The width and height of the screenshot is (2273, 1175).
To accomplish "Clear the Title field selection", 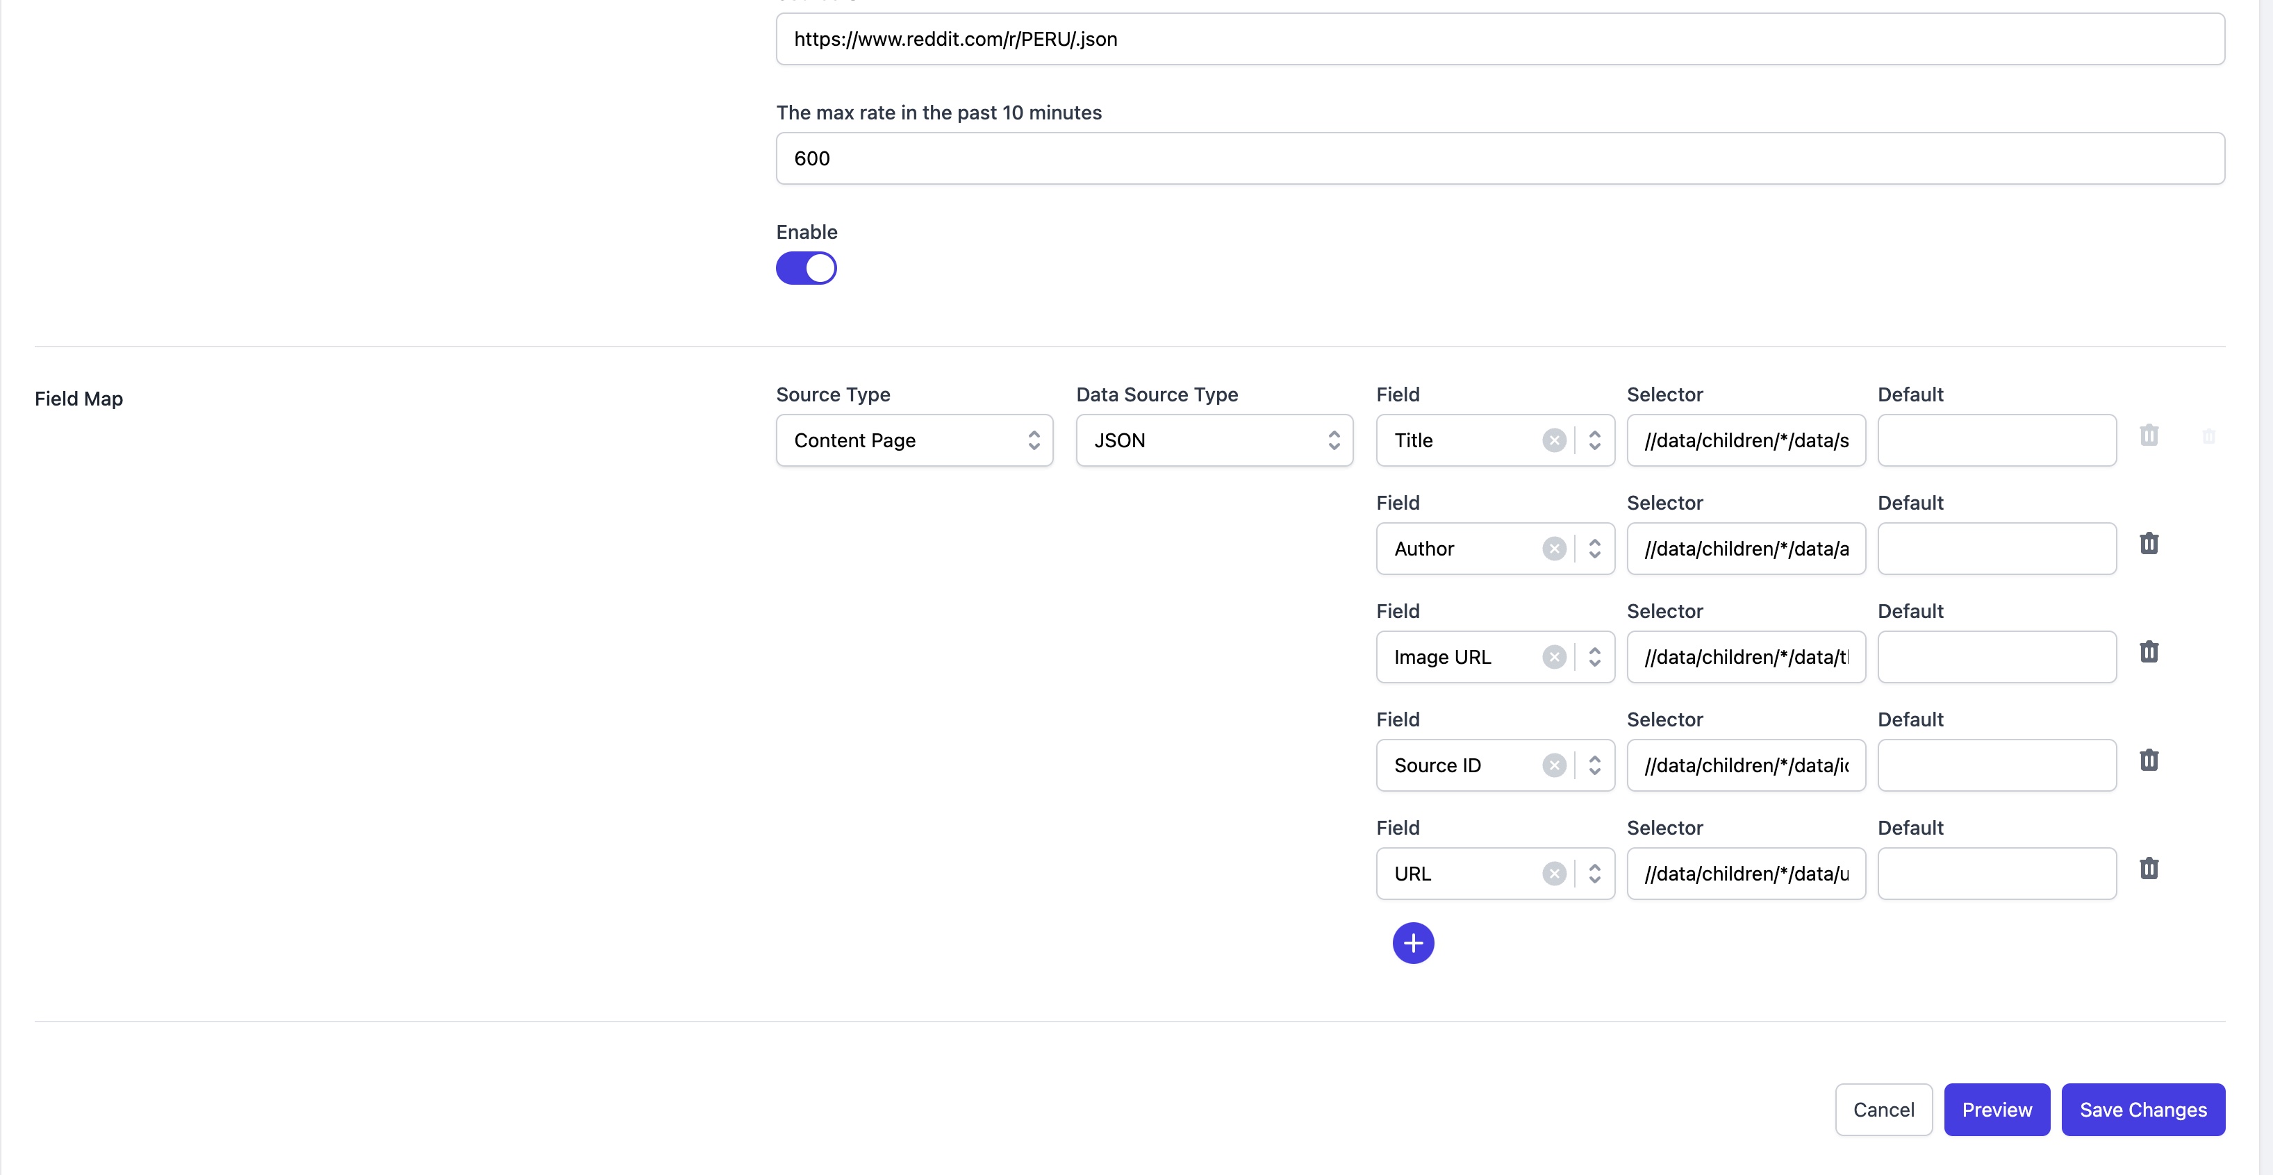I will tap(1554, 440).
